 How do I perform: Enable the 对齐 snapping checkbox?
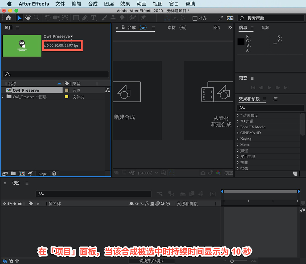195,18
